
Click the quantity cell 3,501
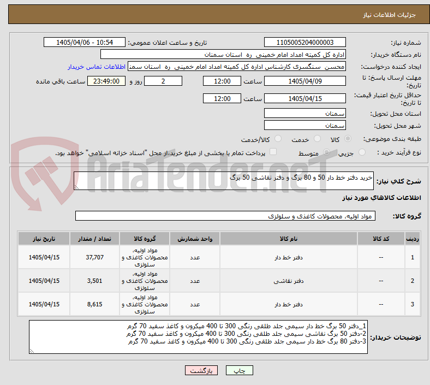pyautogui.click(x=94, y=281)
